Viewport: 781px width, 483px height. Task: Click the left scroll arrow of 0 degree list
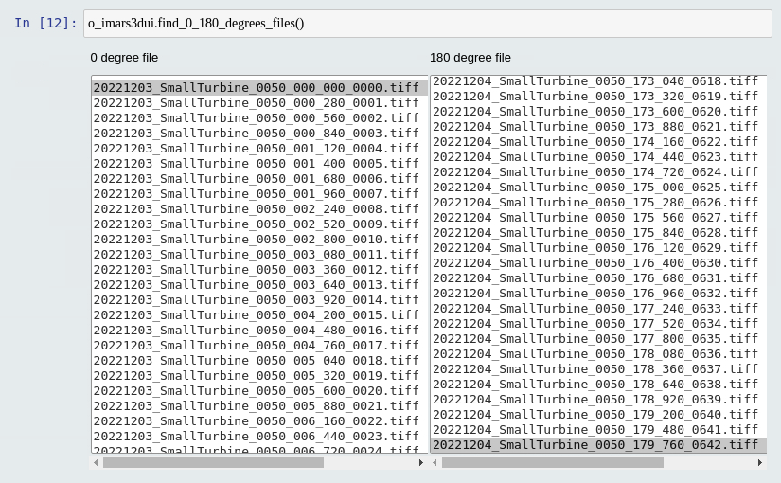[x=96, y=463]
